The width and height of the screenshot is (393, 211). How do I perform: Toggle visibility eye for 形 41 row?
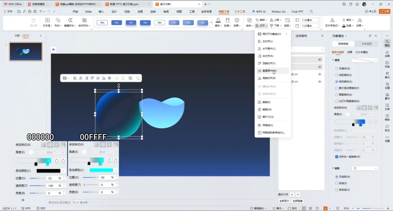click(x=319, y=74)
